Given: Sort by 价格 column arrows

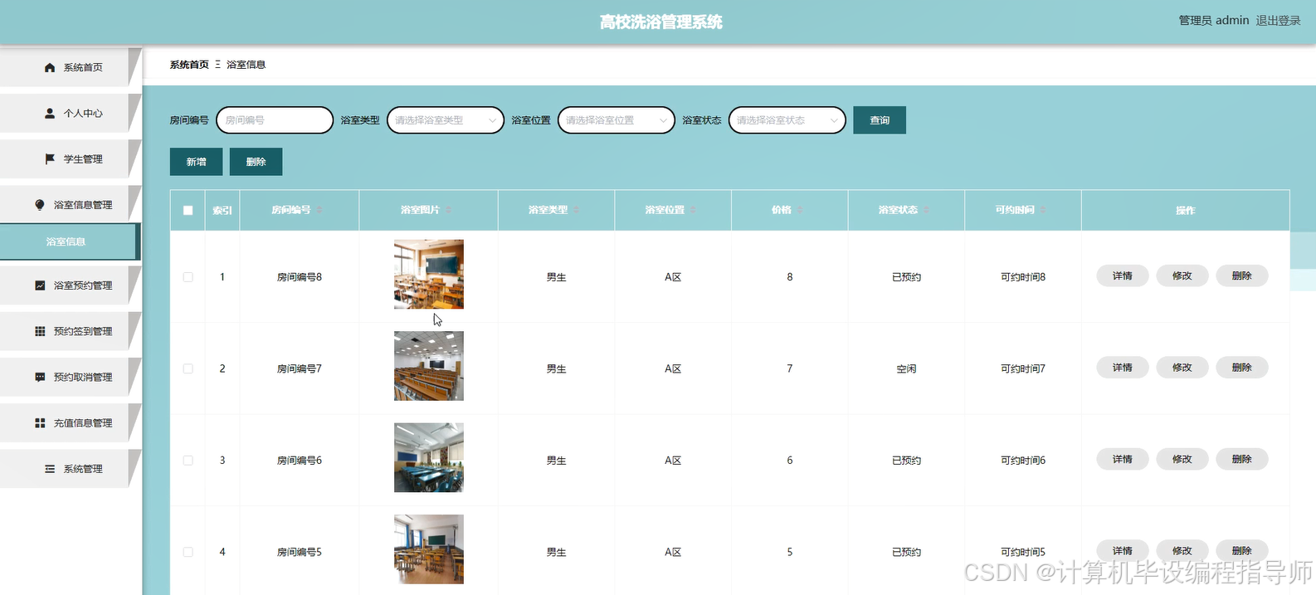Looking at the screenshot, I should coord(801,210).
